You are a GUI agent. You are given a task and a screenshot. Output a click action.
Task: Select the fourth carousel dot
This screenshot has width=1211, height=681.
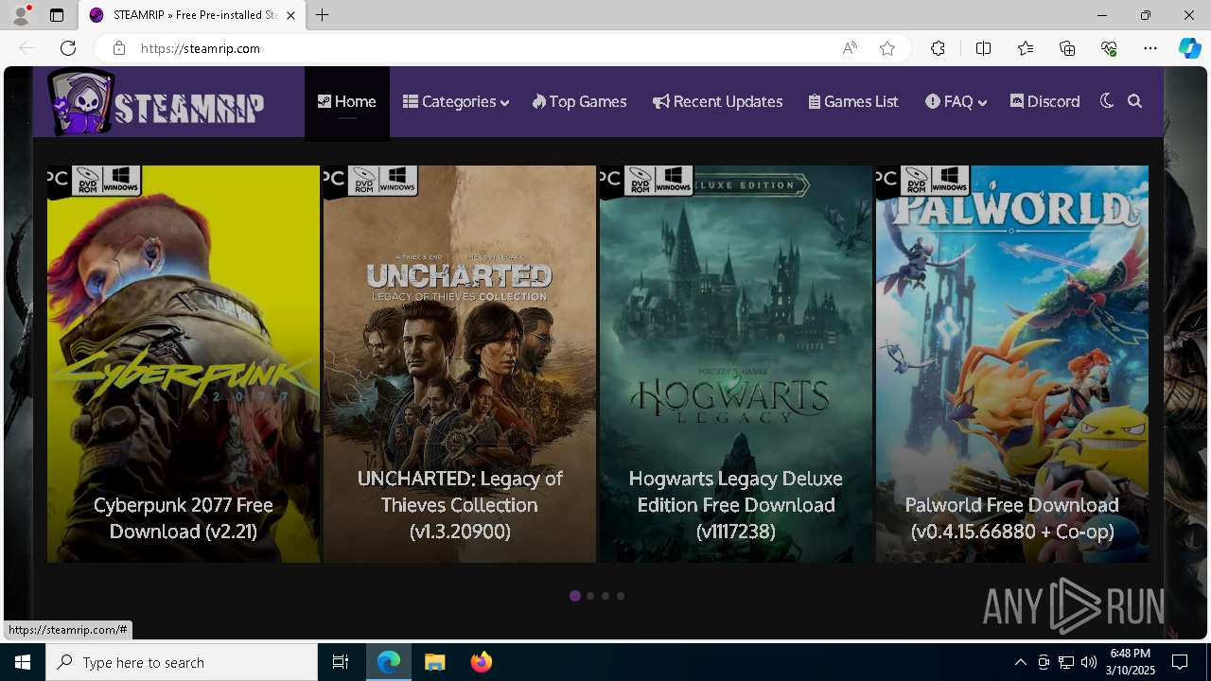pyautogui.click(x=621, y=596)
